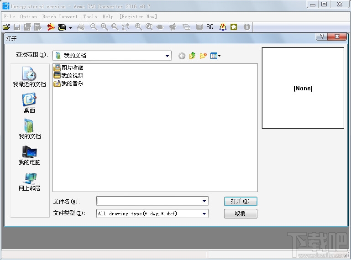Screen dimensions: 351x260
Task: Click the Up One Level folder icon
Action: pyautogui.click(x=192, y=56)
